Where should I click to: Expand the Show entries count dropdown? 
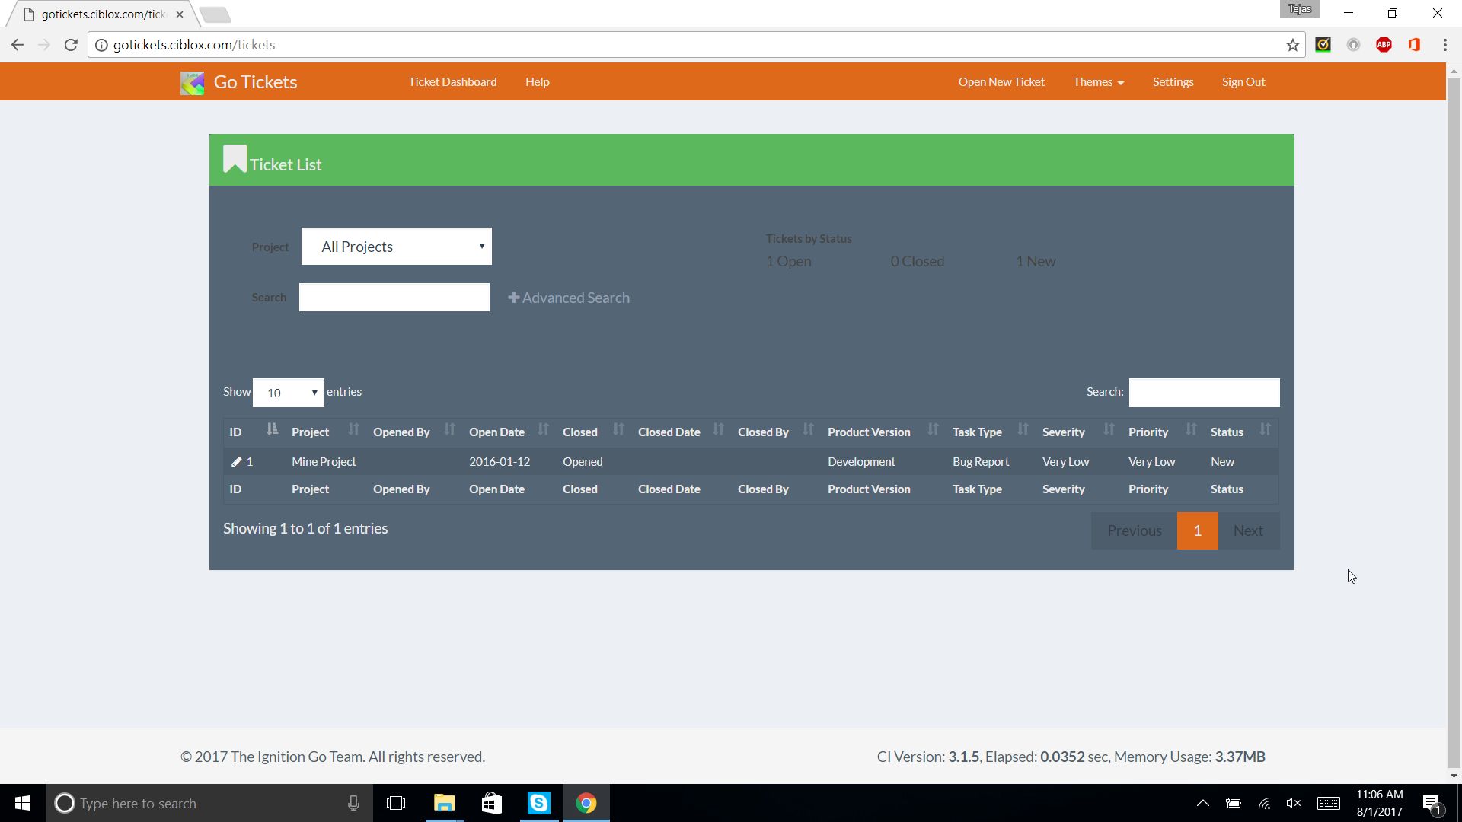pyautogui.click(x=288, y=393)
